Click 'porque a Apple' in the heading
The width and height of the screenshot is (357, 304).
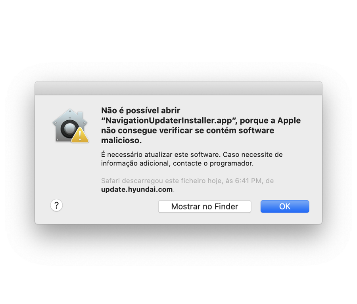(x=270, y=120)
